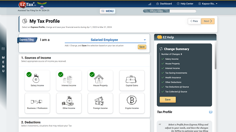This screenshot has width=236, height=132.
Task: Open the Tax Profile book icon
Action: [x=211, y=112]
